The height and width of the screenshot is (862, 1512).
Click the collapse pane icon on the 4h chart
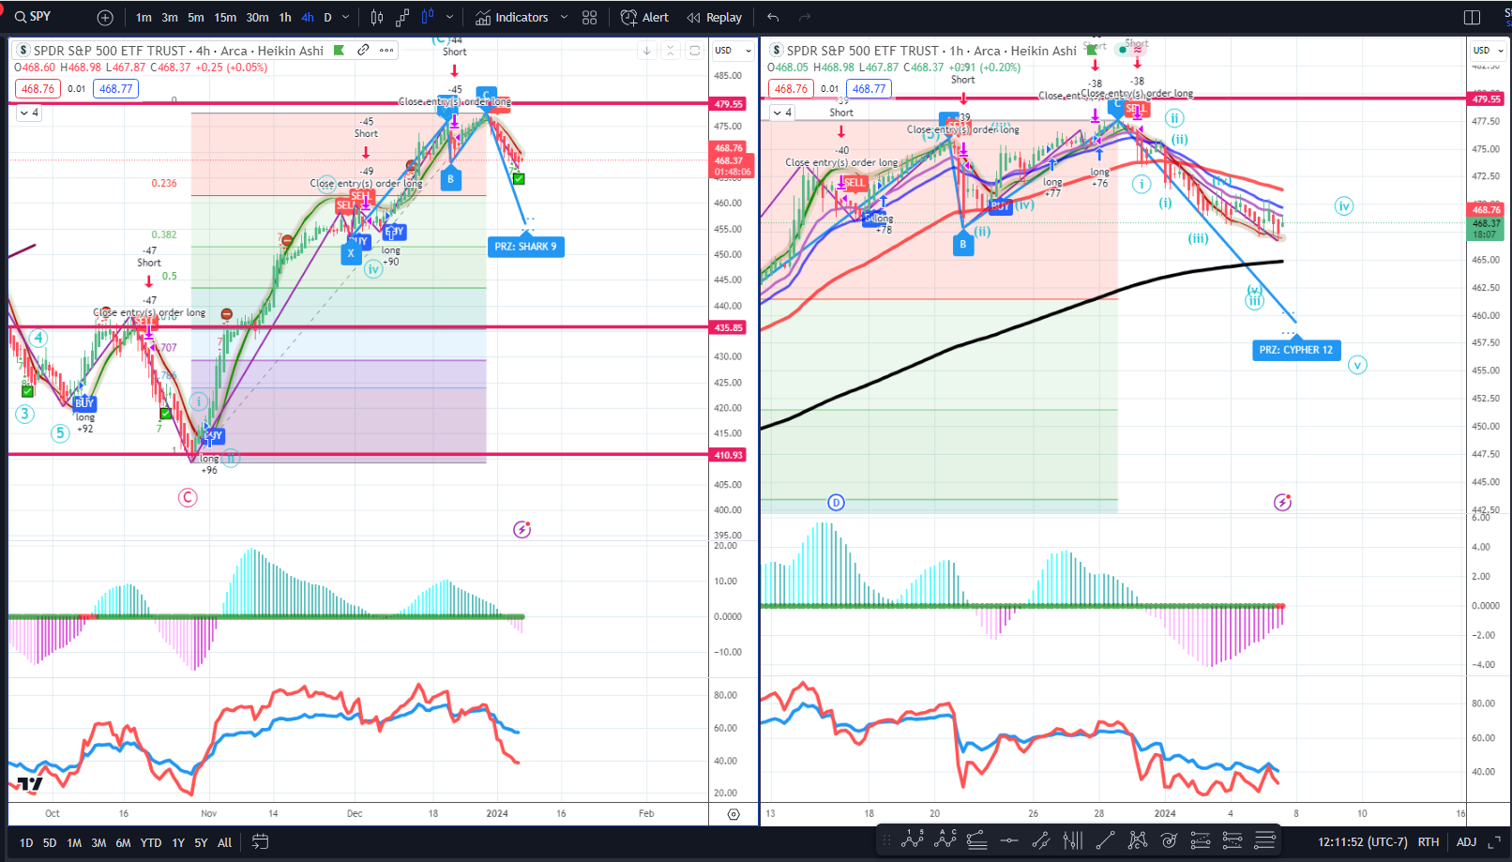pos(670,51)
